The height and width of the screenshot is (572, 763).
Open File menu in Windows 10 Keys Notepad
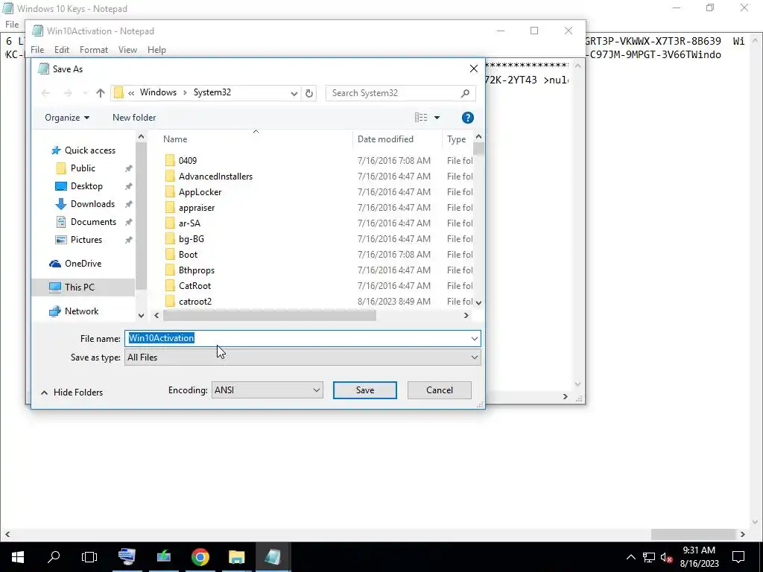pyautogui.click(x=12, y=25)
